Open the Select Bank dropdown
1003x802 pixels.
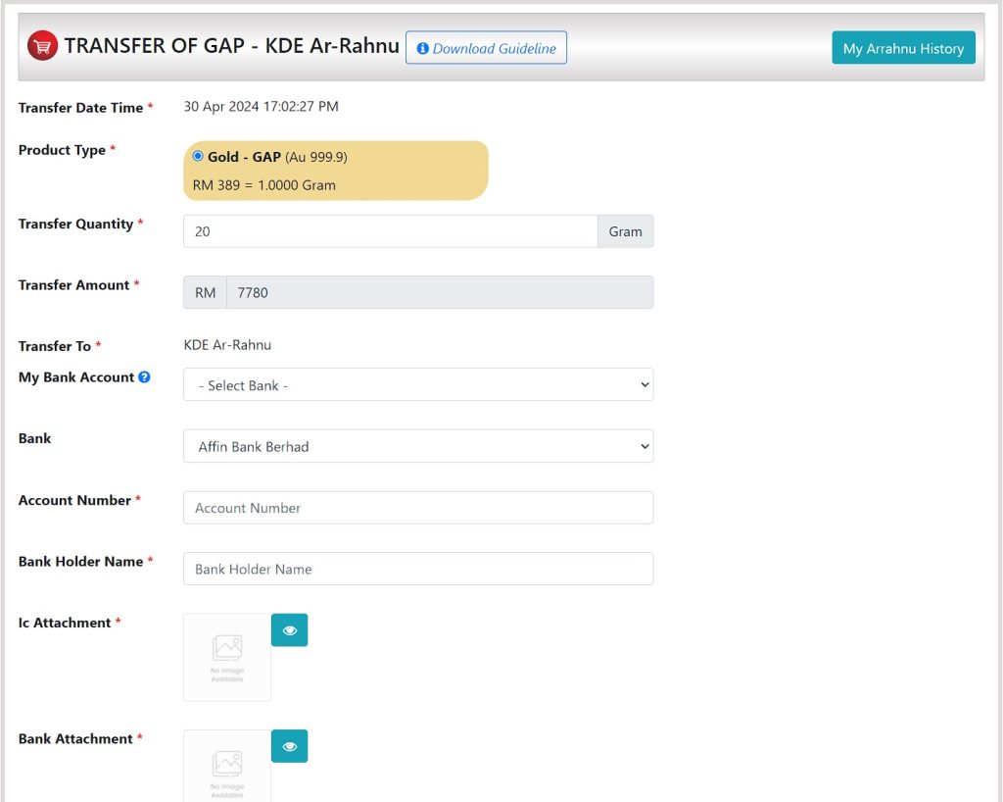[x=418, y=385]
